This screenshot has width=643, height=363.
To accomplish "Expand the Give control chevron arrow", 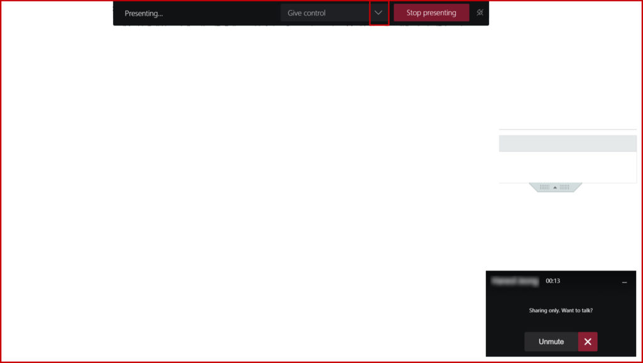I will click(378, 13).
